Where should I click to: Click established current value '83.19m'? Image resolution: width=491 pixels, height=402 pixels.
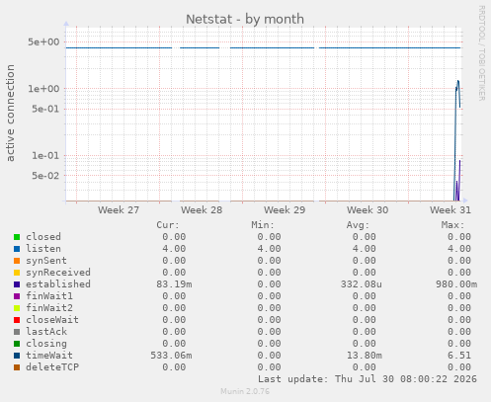point(174,284)
